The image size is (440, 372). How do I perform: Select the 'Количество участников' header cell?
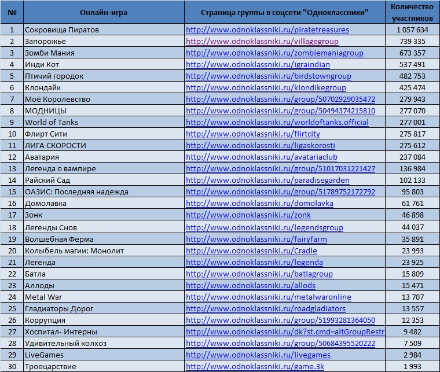click(412, 12)
